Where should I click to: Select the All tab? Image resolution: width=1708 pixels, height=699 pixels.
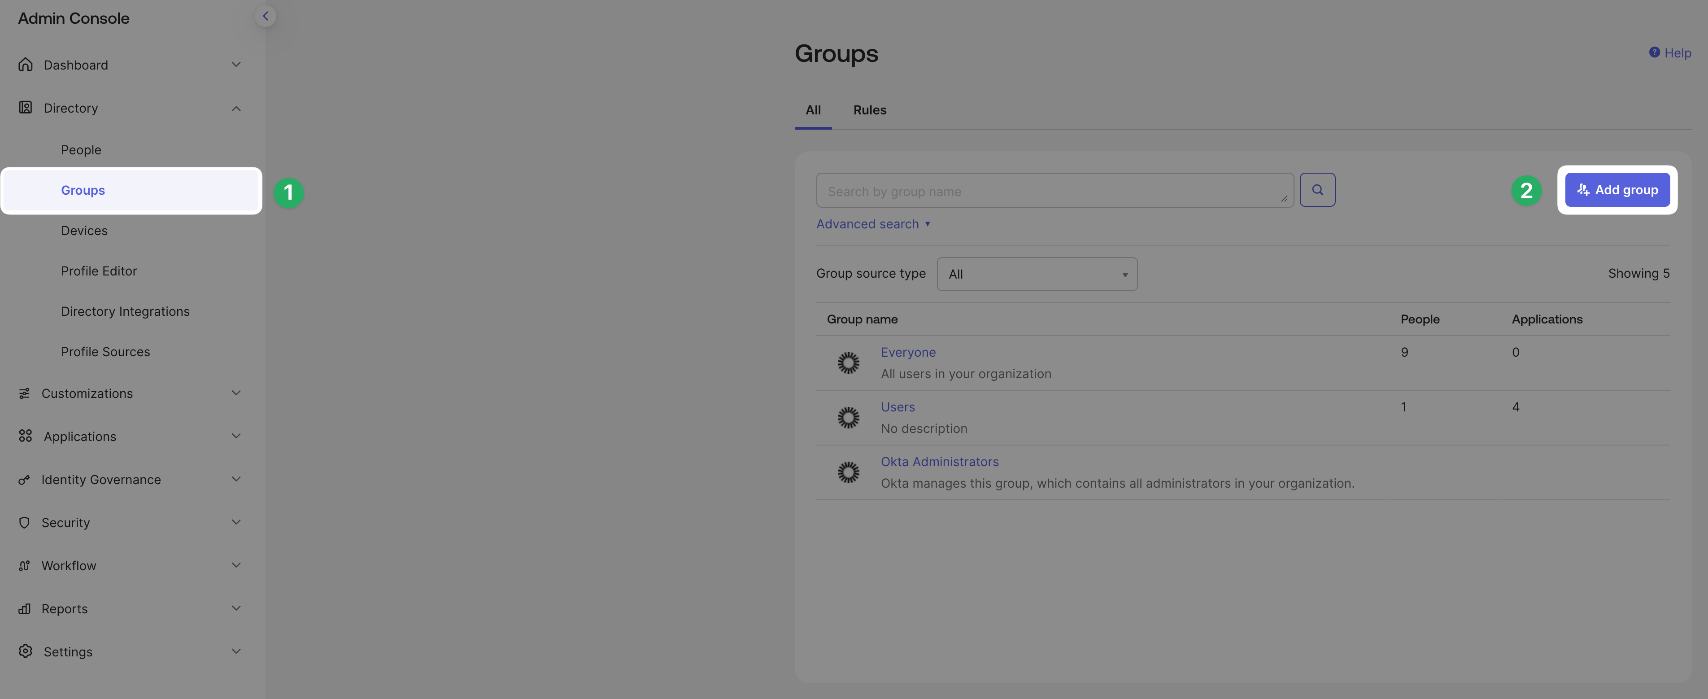[x=814, y=110]
